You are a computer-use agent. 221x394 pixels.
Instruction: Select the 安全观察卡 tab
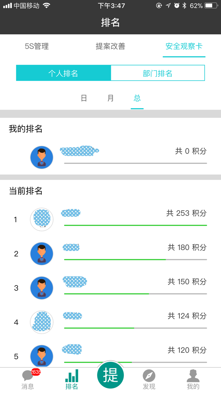click(184, 46)
